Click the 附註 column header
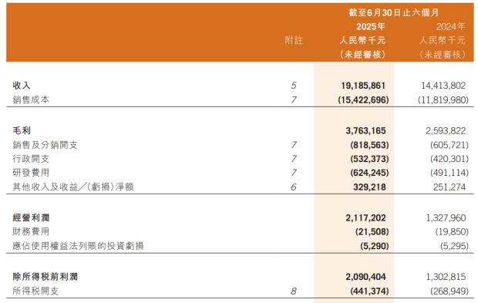 294,41
